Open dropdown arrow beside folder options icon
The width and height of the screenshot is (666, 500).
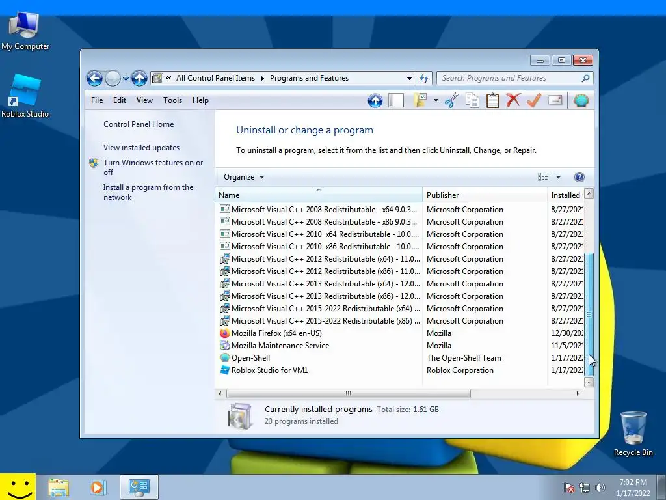[x=436, y=101]
